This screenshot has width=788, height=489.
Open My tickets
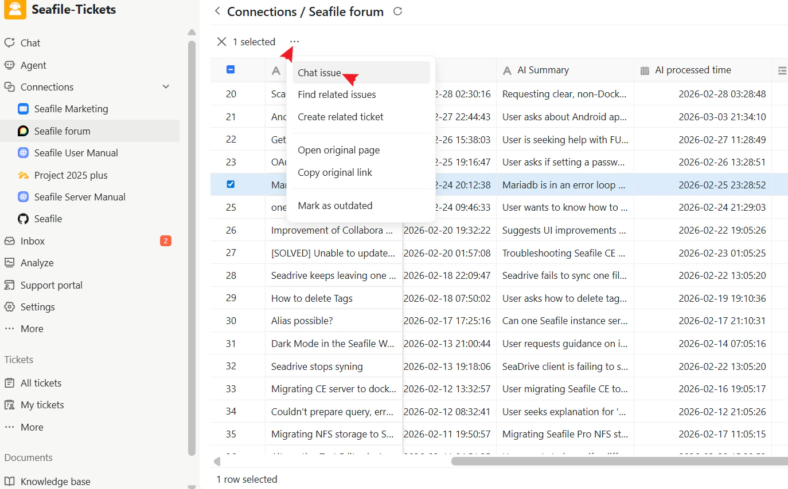pyautogui.click(x=42, y=405)
